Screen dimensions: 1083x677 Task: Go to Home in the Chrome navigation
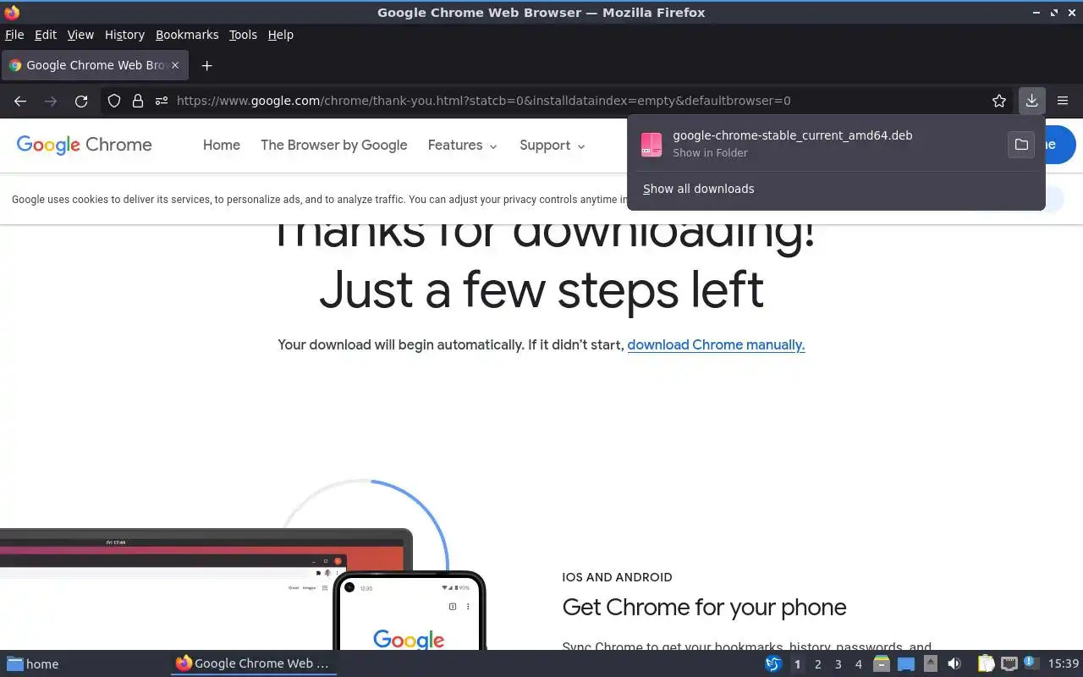click(222, 146)
